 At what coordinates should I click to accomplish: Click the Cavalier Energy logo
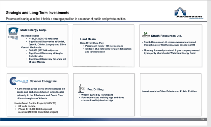(19, 81)
